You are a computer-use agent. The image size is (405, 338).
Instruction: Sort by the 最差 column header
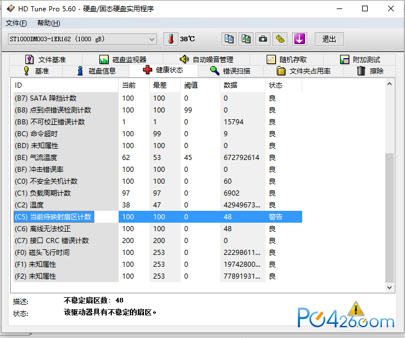(165, 85)
